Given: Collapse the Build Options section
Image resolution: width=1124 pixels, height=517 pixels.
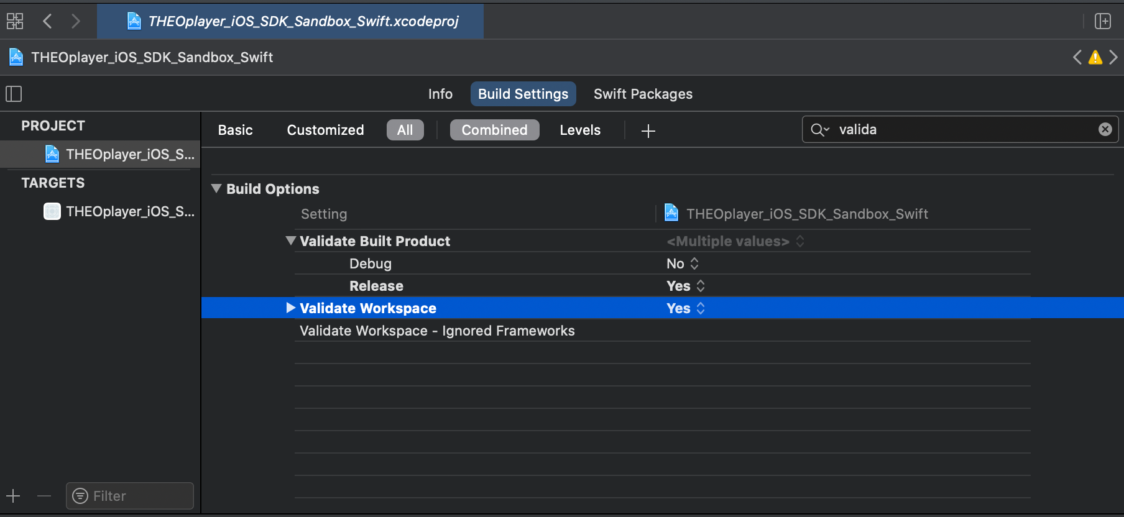Looking at the screenshot, I should 216,189.
